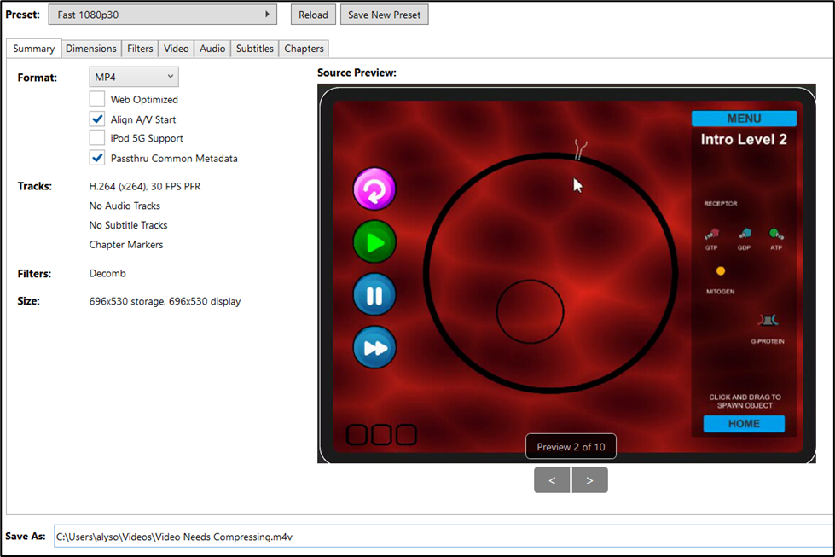Viewport: 835px width, 557px height.
Task: Click the yellow MITOGEN dot icon
Action: pos(720,270)
